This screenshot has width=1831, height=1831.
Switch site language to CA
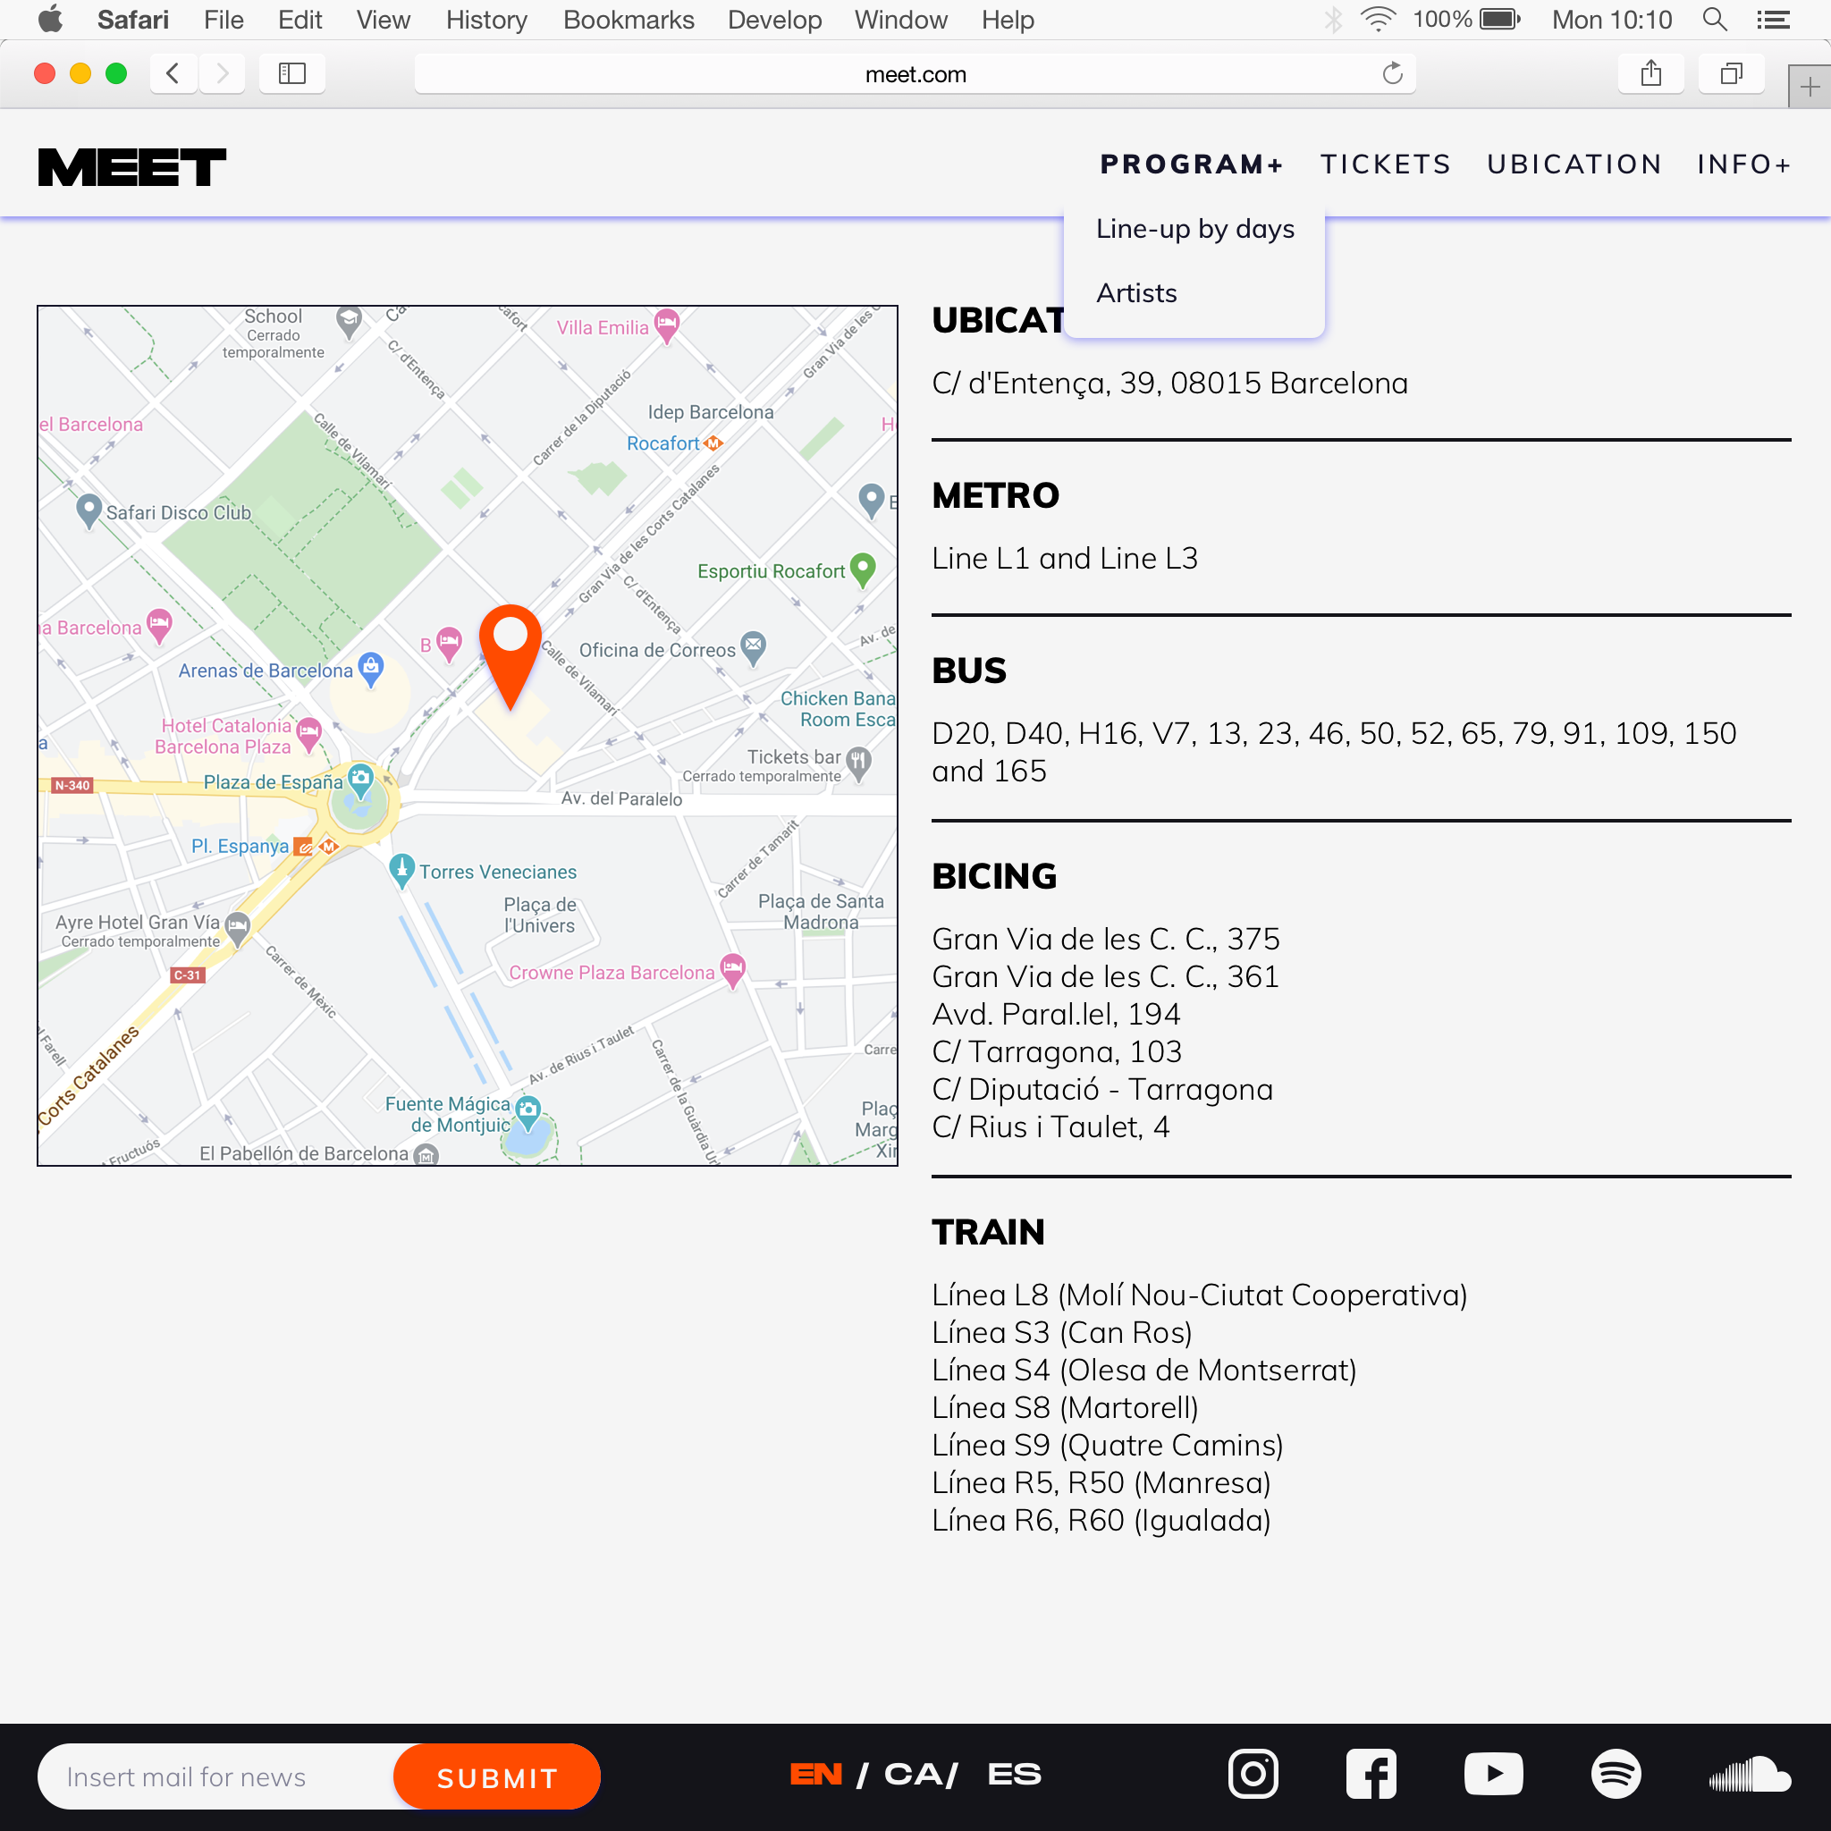pyautogui.click(x=916, y=1774)
